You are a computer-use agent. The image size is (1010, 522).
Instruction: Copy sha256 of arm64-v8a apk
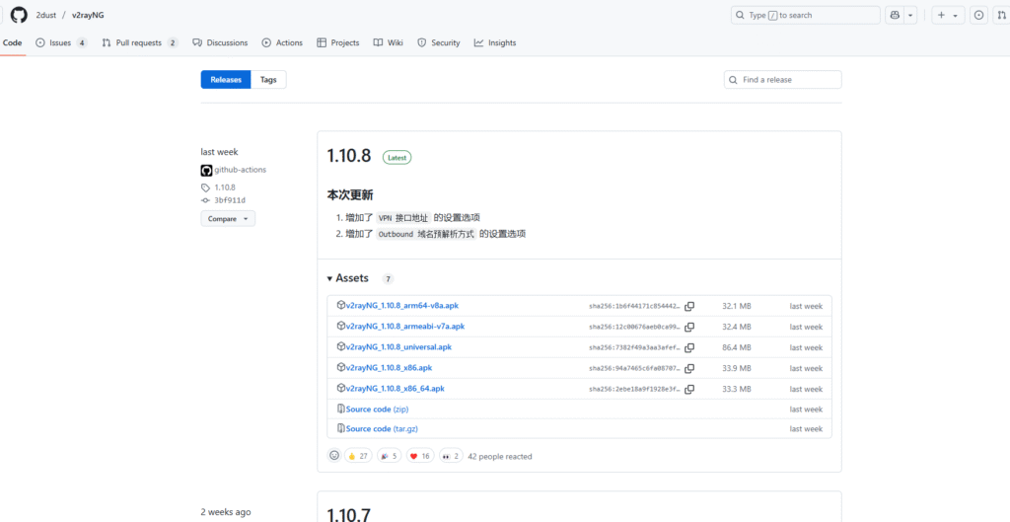click(689, 306)
